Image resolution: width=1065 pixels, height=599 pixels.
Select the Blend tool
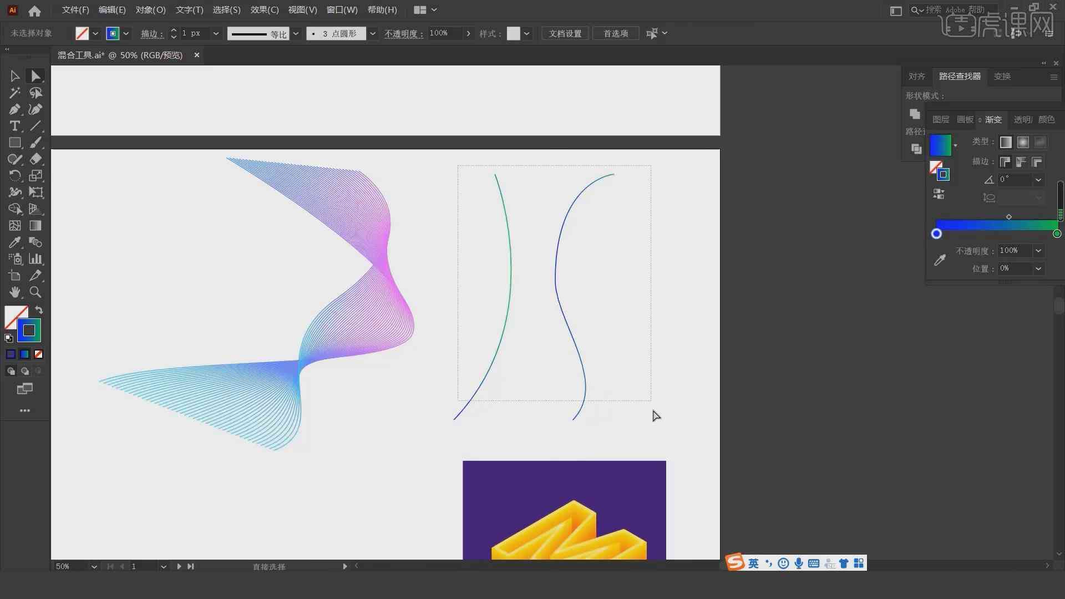point(35,242)
